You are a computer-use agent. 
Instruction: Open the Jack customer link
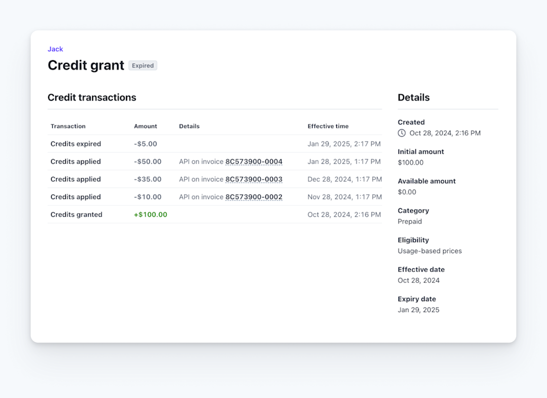(x=55, y=49)
